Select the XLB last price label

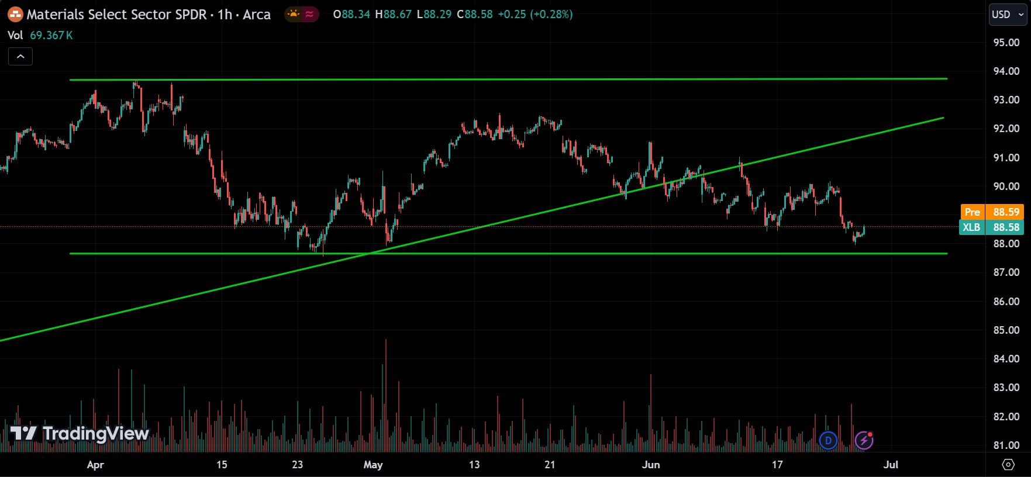point(992,227)
